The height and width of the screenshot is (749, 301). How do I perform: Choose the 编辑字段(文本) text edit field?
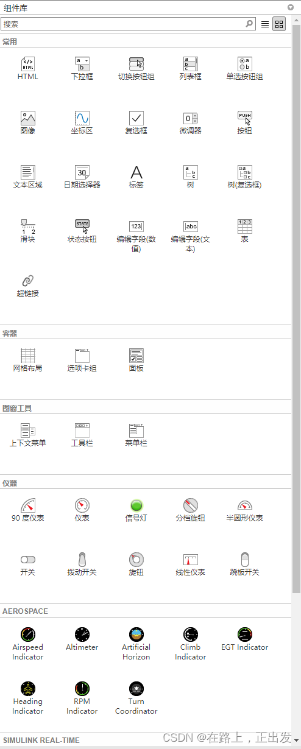[x=190, y=227]
